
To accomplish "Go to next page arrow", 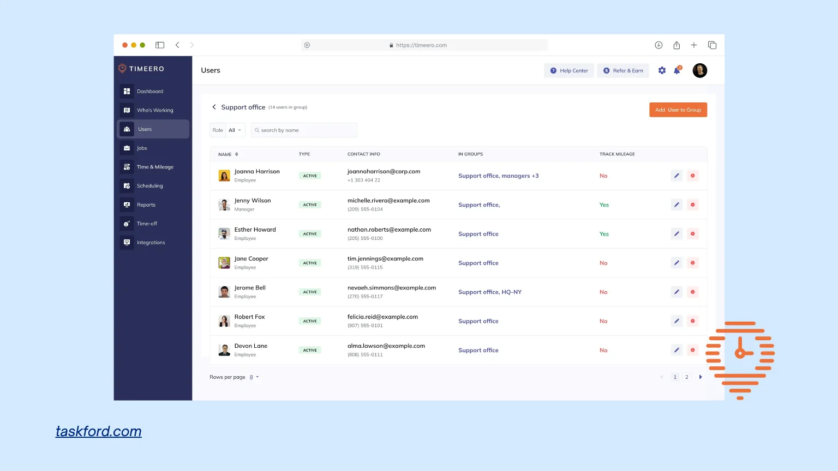I will (701, 377).
